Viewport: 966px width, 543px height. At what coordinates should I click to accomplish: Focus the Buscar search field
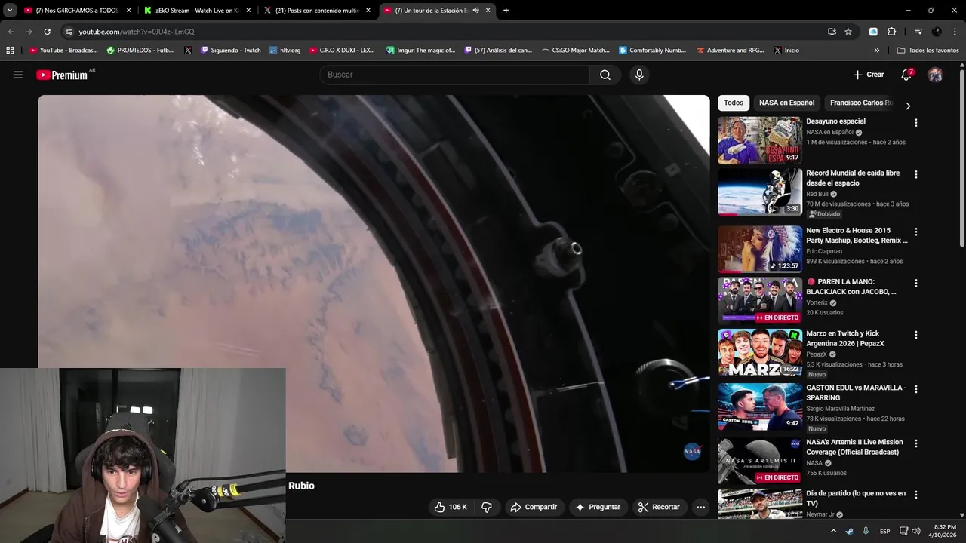pyautogui.click(x=455, y=75)
